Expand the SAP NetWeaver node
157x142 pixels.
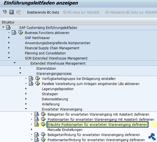pos(9,37)
